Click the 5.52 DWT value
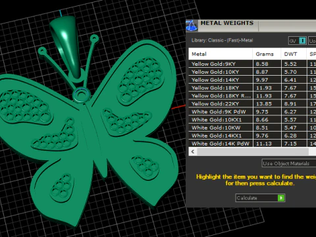The height and width of the screenshot is (237, 316). pyautogui.click(x=290, y=64)
